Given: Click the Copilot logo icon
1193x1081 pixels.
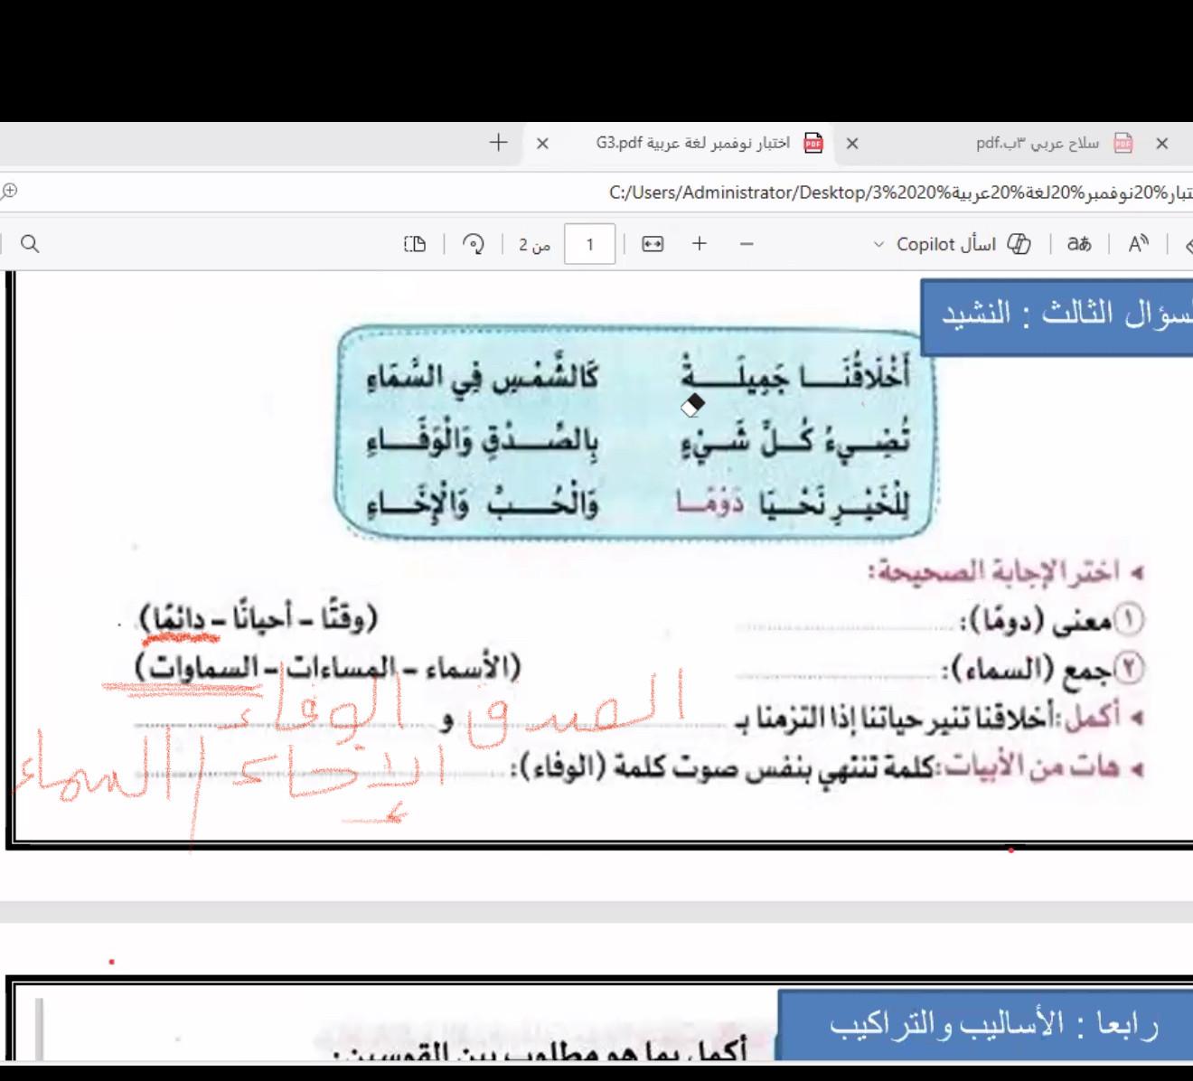Looking at the screenshot, I should tap(1019, 244).
